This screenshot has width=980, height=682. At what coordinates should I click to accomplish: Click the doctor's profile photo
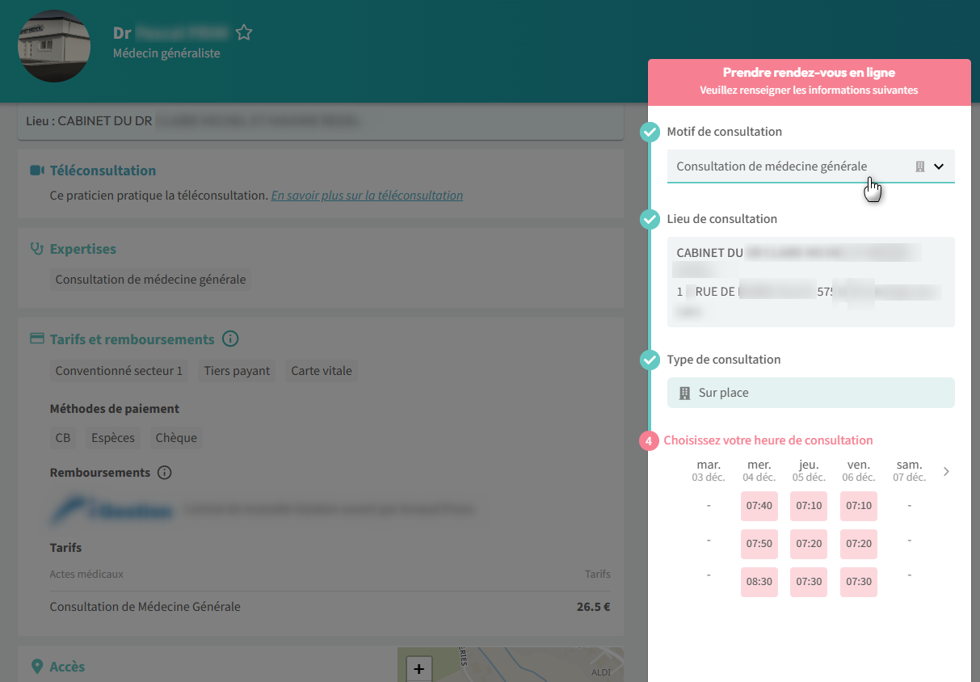(54, 46)
